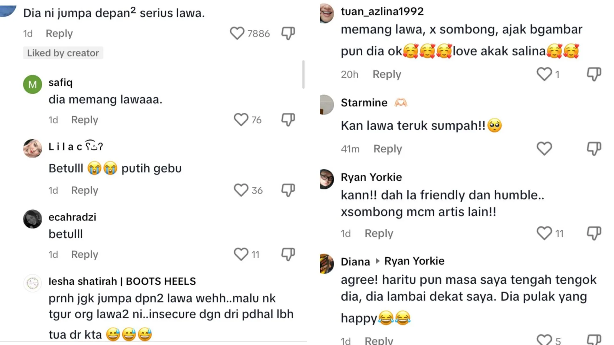The height and width of the screenshot is (345, 614).
Task: Dislike Ryan Yorkie's comment
Action: tap(594, 233)
